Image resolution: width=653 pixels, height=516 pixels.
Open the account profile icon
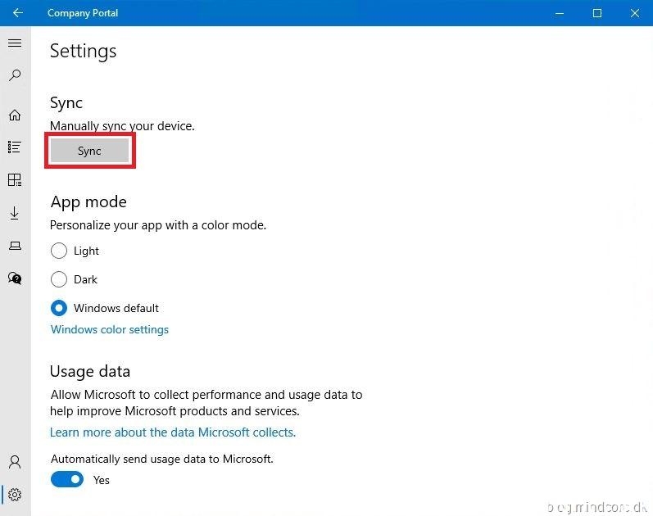click(x=15, y=462)
